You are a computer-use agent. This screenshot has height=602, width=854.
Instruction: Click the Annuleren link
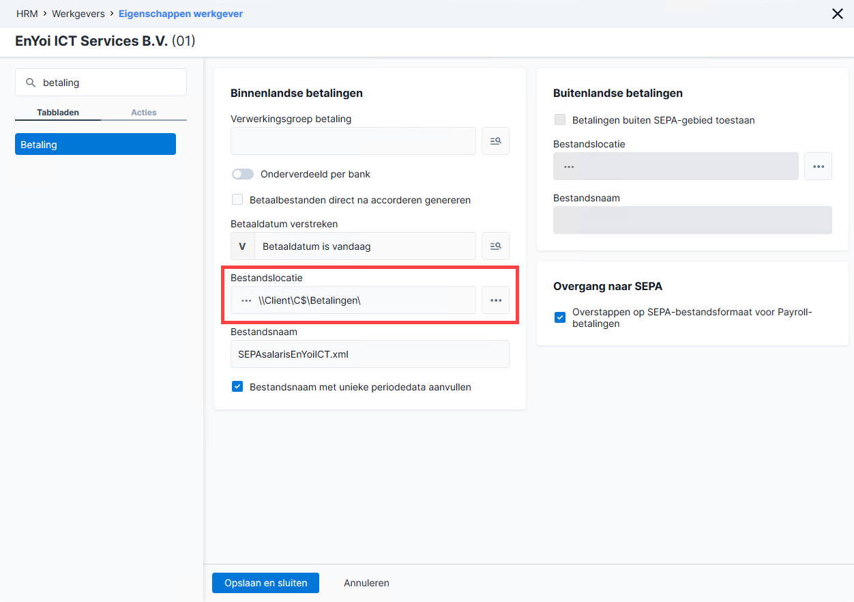click(x=366, y=583)
